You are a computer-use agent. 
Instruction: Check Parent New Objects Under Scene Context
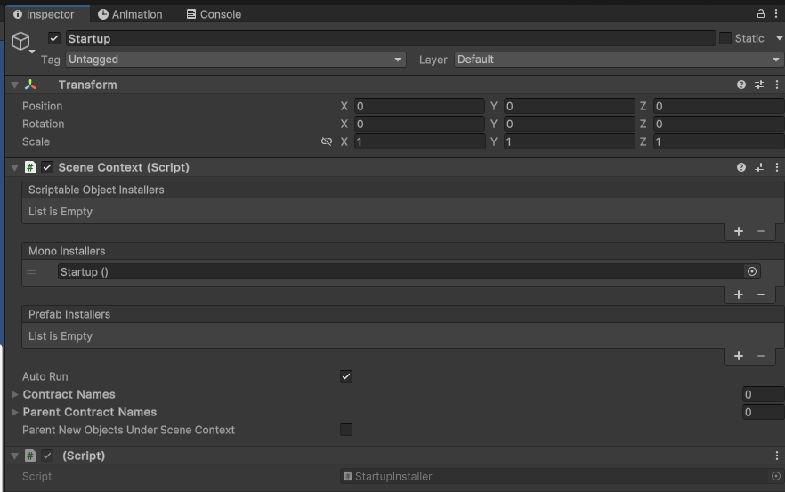pos(346,430)
